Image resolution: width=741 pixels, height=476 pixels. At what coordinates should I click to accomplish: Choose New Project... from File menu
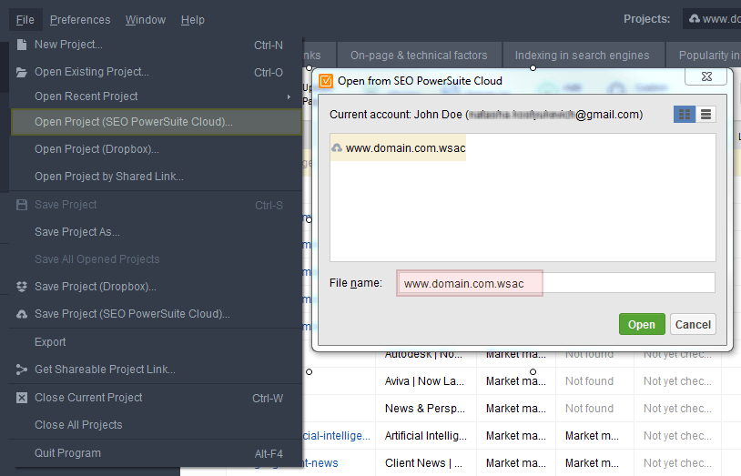pos(156,45)
